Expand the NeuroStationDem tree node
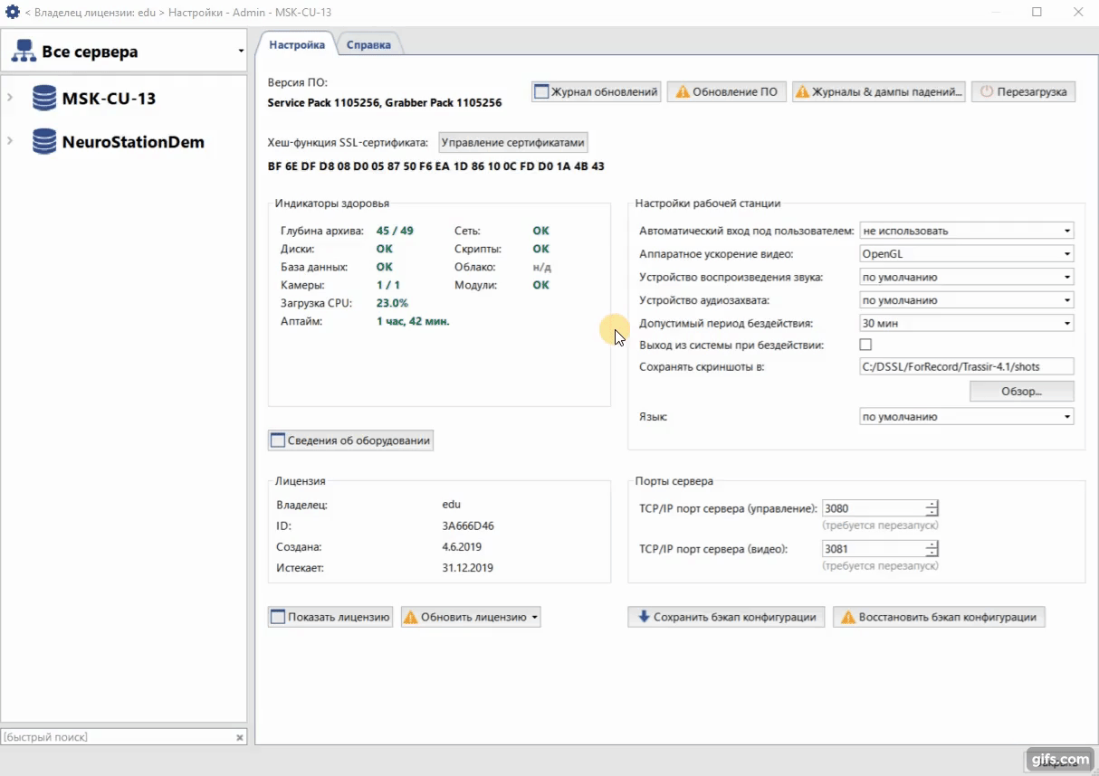Viewport: 1099px width, 776px height. pyautogui.click(x=10, y=141)
